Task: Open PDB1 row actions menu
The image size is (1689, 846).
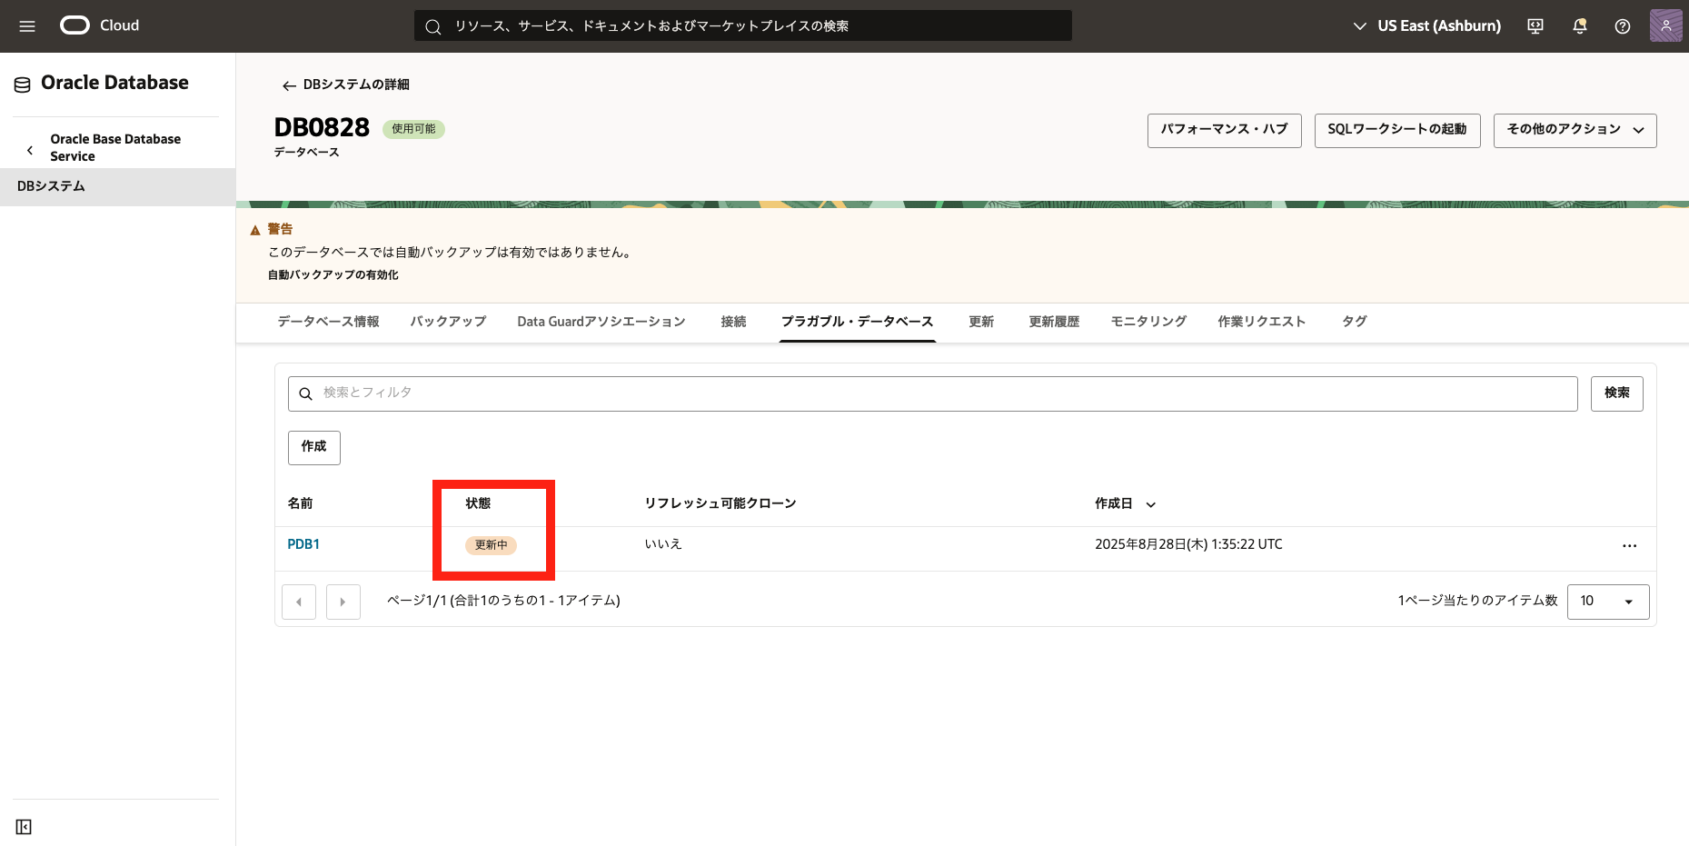Action: tap(1629, 546)
